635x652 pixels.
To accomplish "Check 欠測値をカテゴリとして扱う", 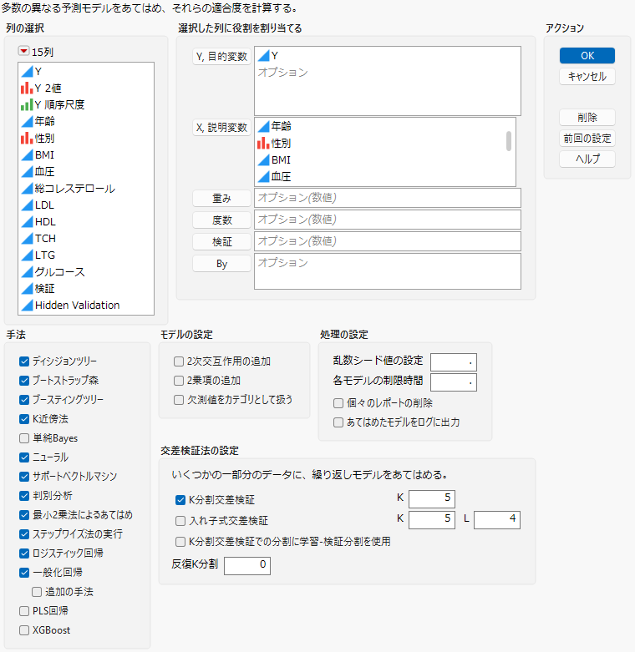I will (179, 400).
